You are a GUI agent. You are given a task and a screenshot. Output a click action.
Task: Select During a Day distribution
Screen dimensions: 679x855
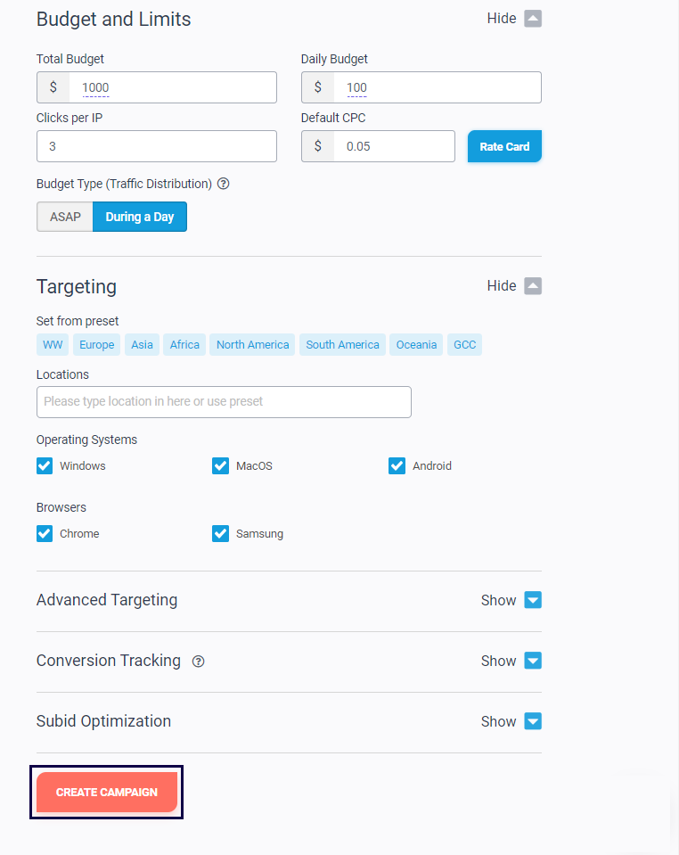[x=140, y=217]
